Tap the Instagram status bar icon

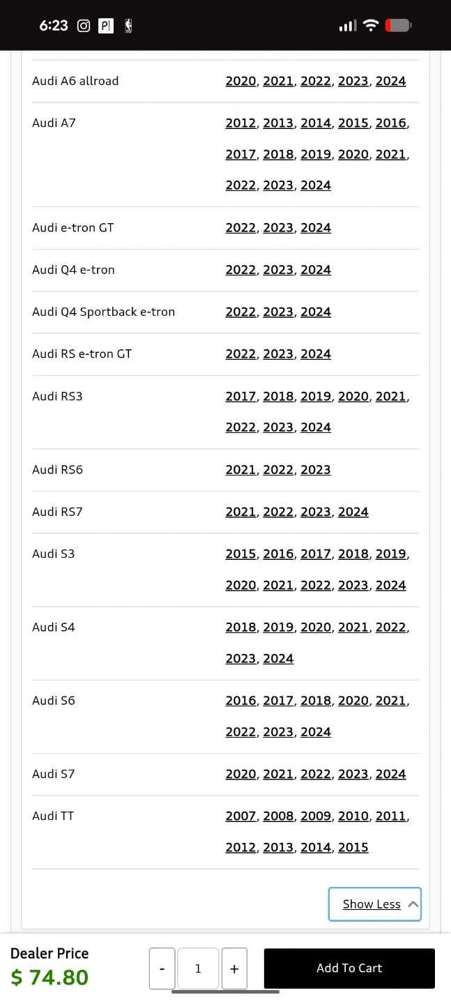84,26
